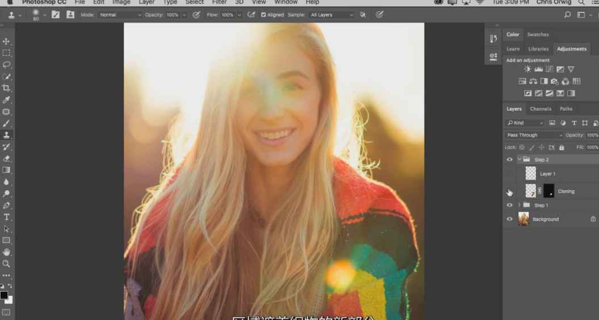Viewport: 599px width, 320px height.
Task: Open the Window menu
Action: point(286,2)
